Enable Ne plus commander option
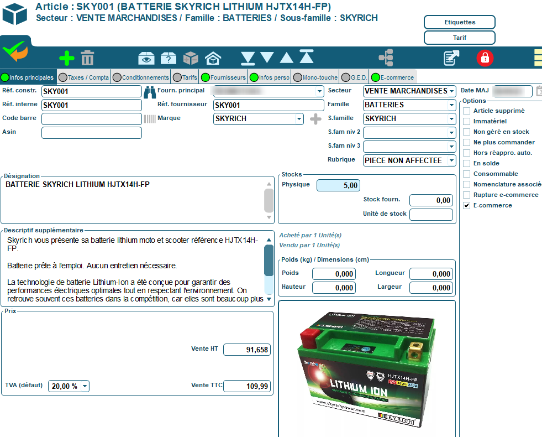Screen dimensions: 542x437 (467, 142)
